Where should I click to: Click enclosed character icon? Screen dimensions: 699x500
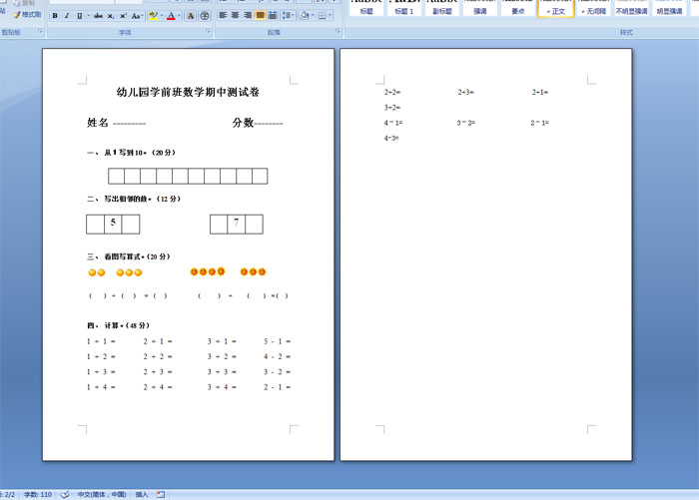click(x=205, y=16)
